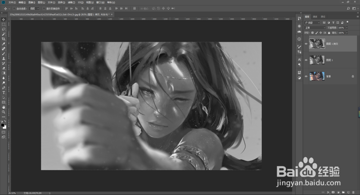Click the foreground color swatch

click(x=3, y=125)
